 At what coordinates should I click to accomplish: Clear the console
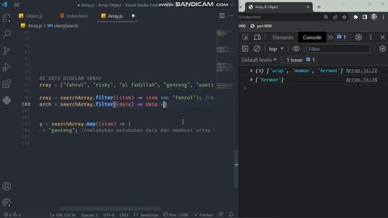pos(257,48)
